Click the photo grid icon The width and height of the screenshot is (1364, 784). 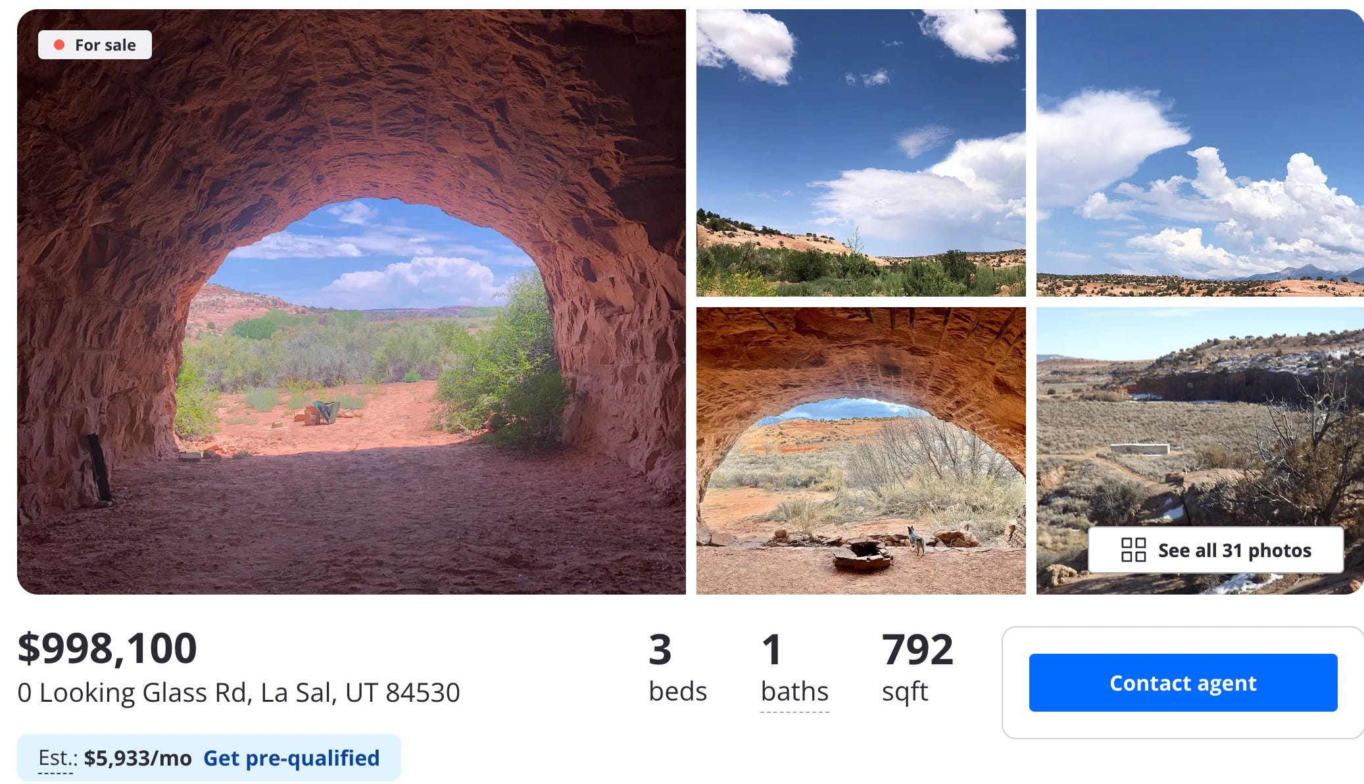(1133, 550)
